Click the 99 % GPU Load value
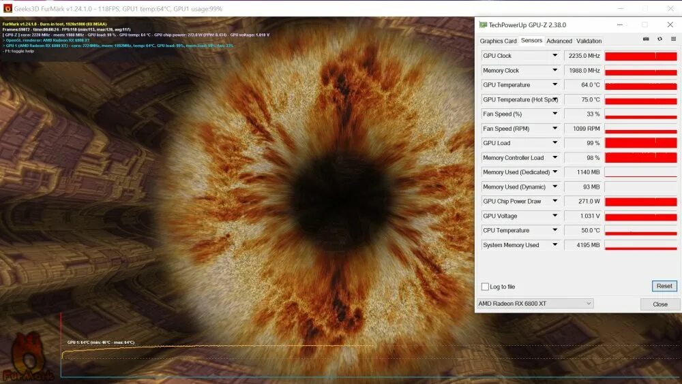 (583, 143)
